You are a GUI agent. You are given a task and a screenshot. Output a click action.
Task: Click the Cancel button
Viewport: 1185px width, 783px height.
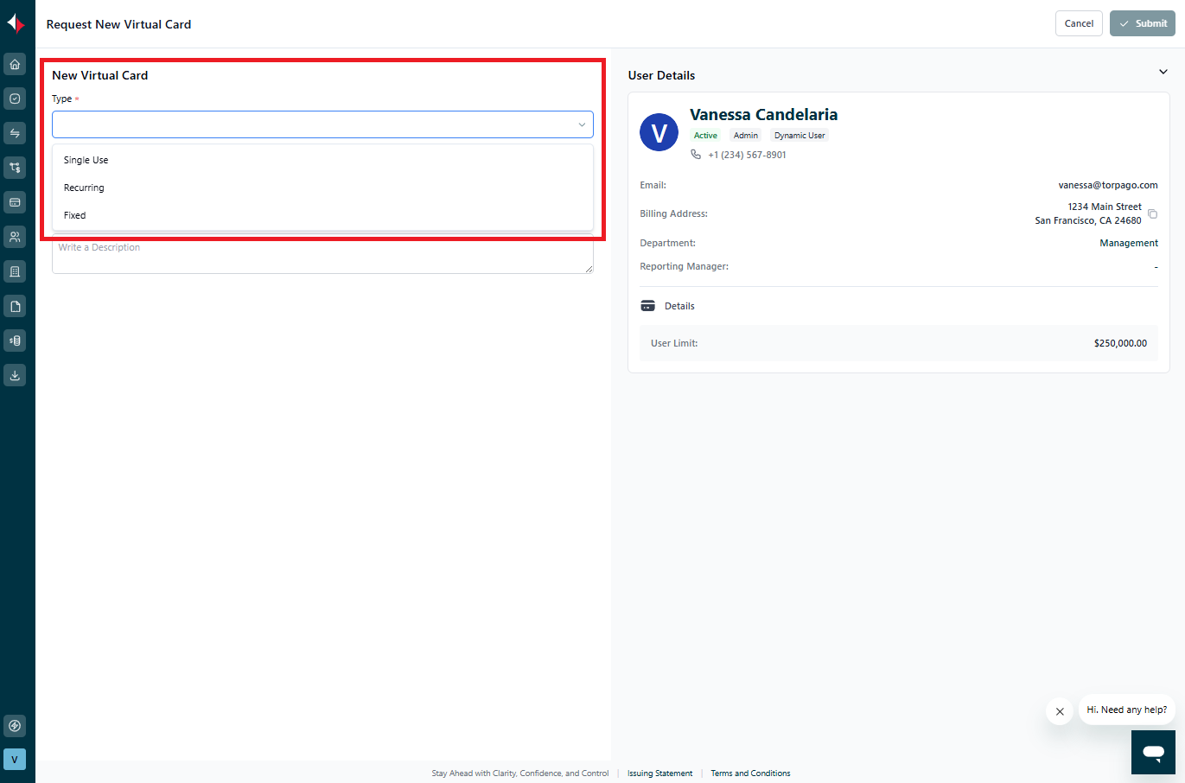1079,23
